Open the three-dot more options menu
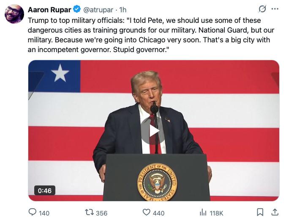 point(275,9)
